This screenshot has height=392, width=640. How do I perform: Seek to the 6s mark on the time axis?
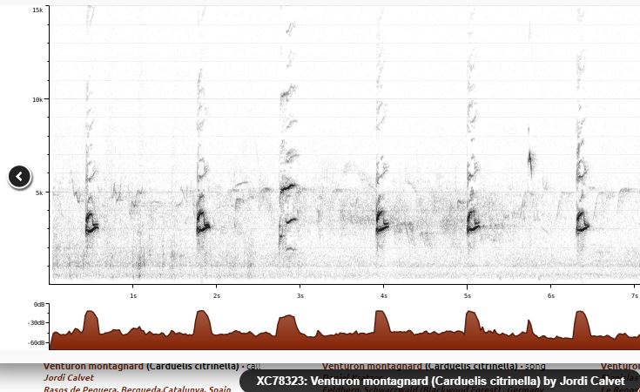551,295
